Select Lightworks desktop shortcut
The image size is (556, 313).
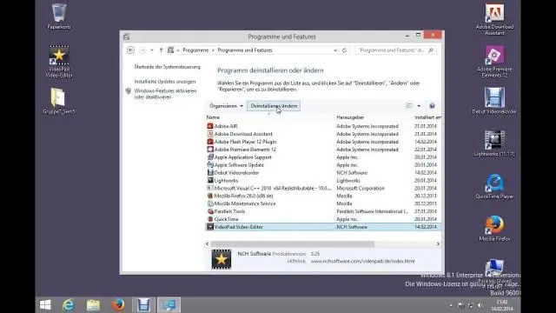494,143
